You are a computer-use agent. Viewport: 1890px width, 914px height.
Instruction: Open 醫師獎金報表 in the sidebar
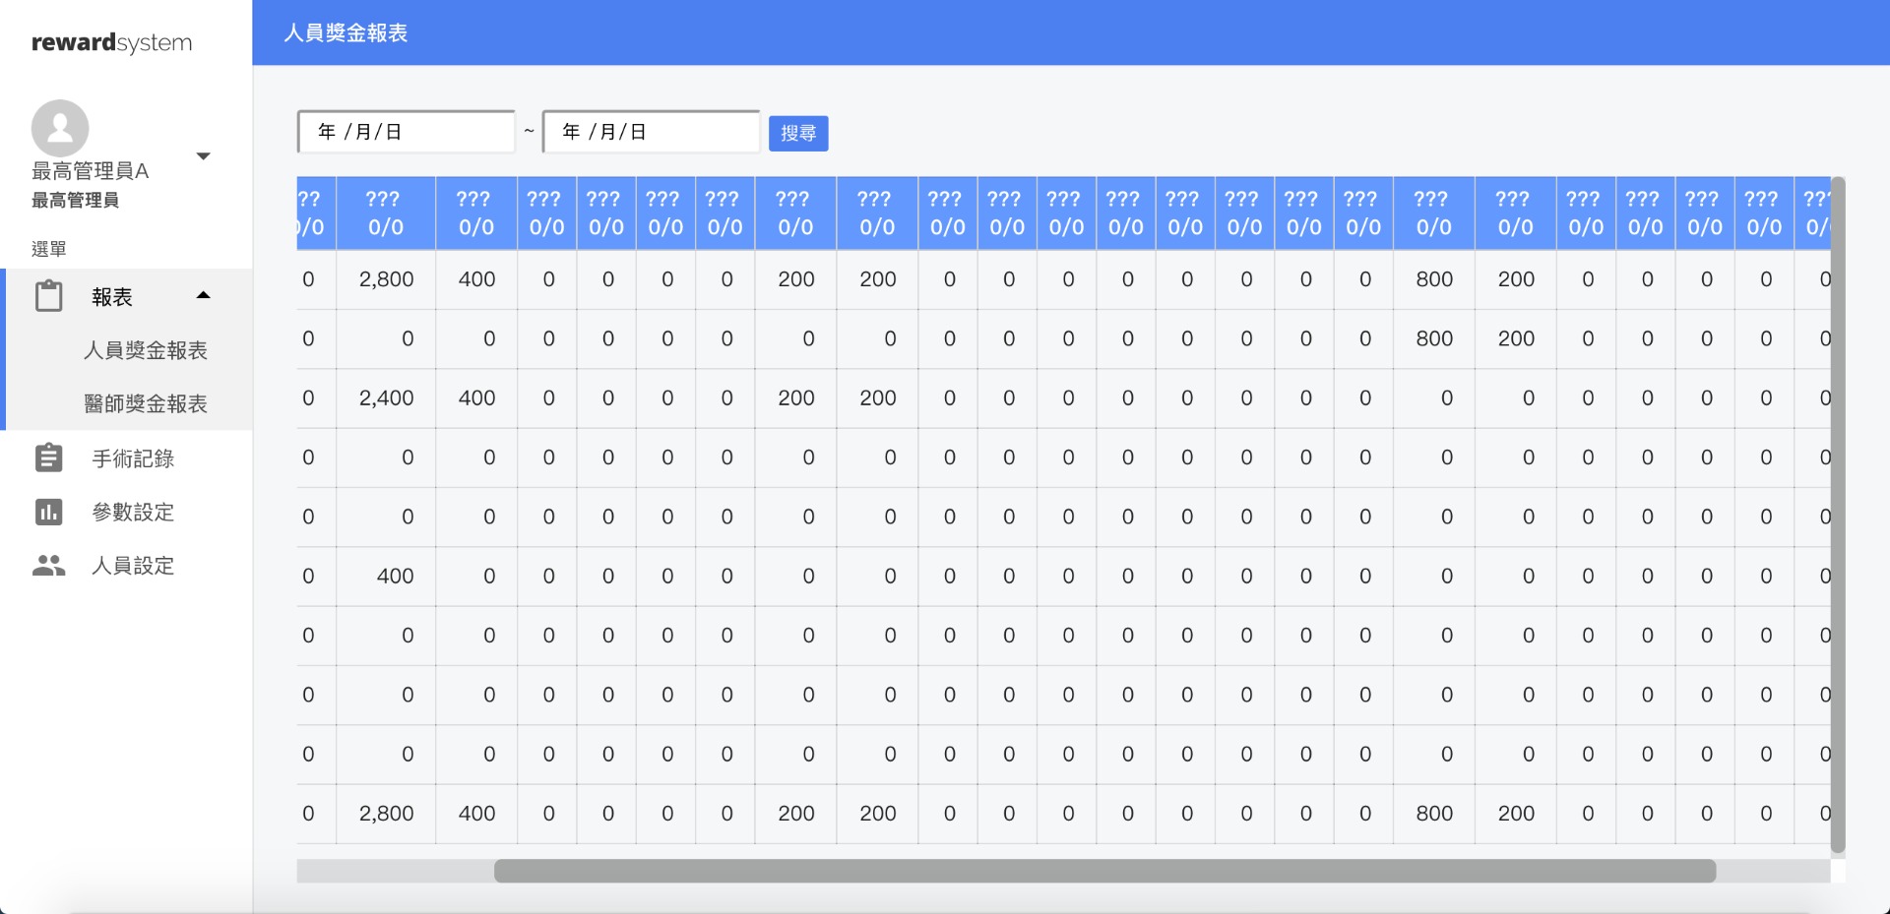pos(146,403)
